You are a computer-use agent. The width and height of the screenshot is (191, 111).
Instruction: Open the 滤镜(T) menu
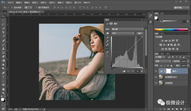pos(60,2)
